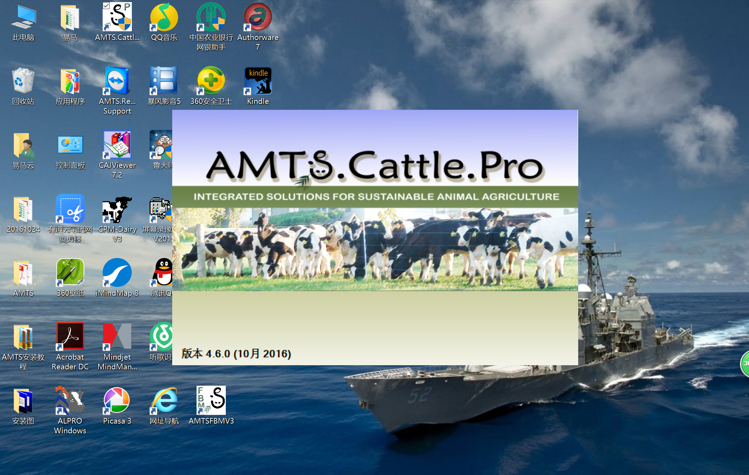Launch 腾讯QQ penguin shortcut
The image size is (749, 475).
coord(162,278)
